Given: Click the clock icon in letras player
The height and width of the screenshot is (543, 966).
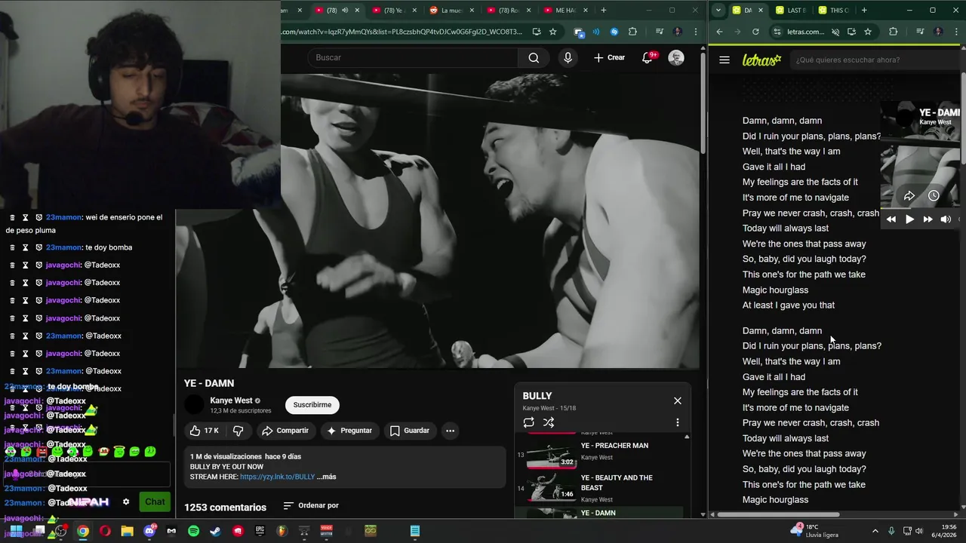Looking at the screenshot, I should (934, 196).
